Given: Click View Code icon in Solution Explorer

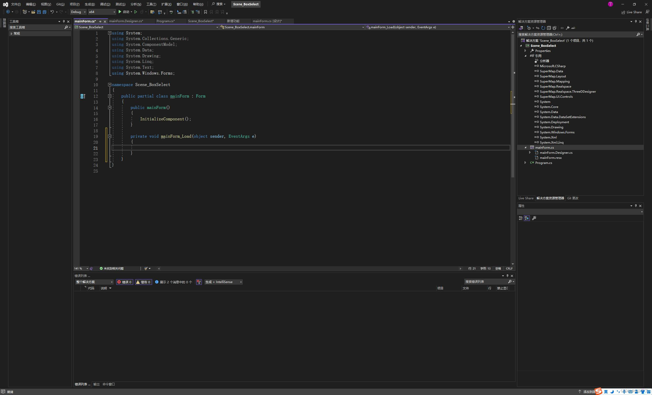Looking at the screenshot, I should [x=562, y=28].
